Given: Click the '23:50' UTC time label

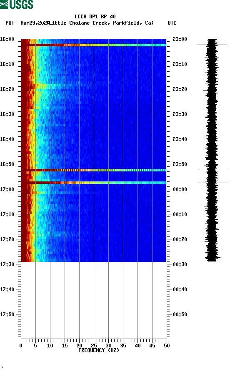Looking at the screenshot, I should (180, 164).
